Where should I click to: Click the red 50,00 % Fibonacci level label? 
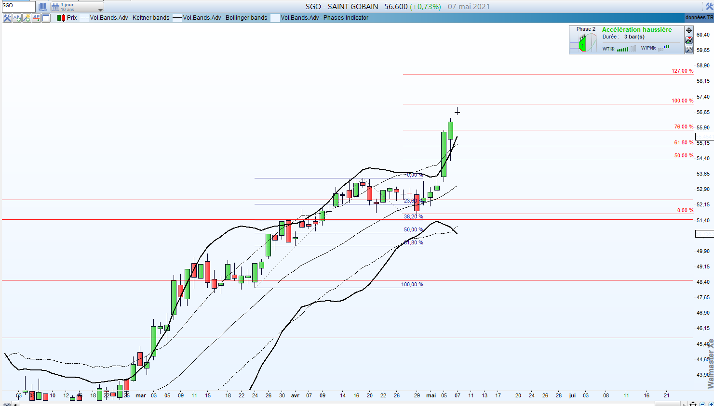[684, 155]
